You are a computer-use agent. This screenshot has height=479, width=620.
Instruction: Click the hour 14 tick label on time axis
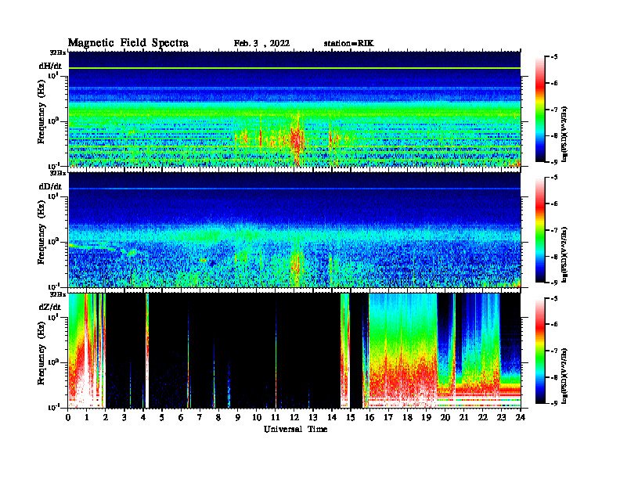point(332,417)
